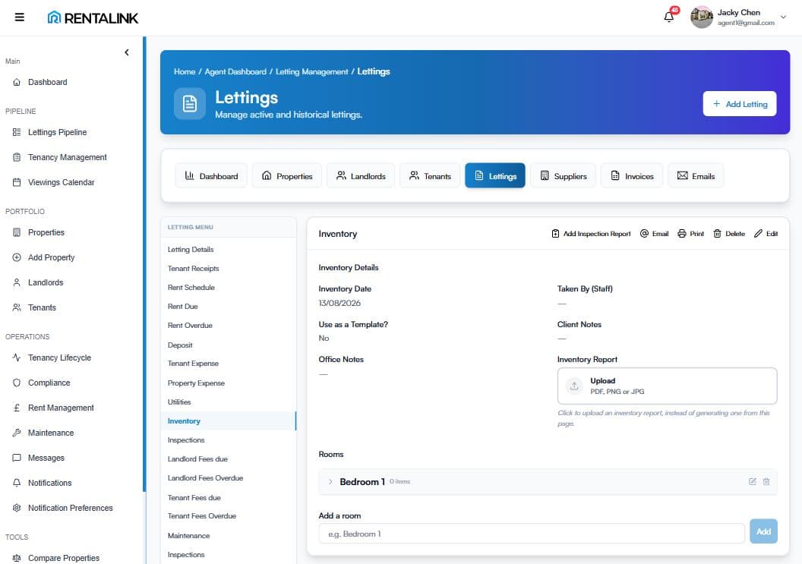
Task: Click the Upload inventory report box
Action: tap(667, 386)
